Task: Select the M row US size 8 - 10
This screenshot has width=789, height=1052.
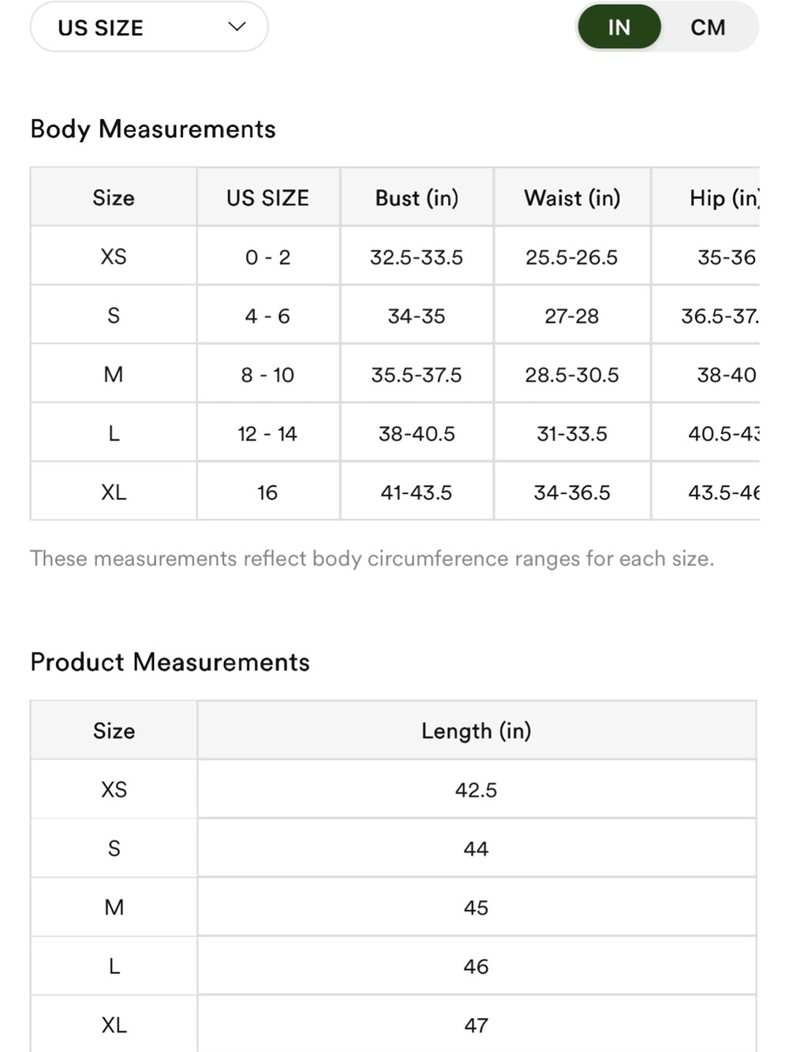Action: tap(267, 375)
